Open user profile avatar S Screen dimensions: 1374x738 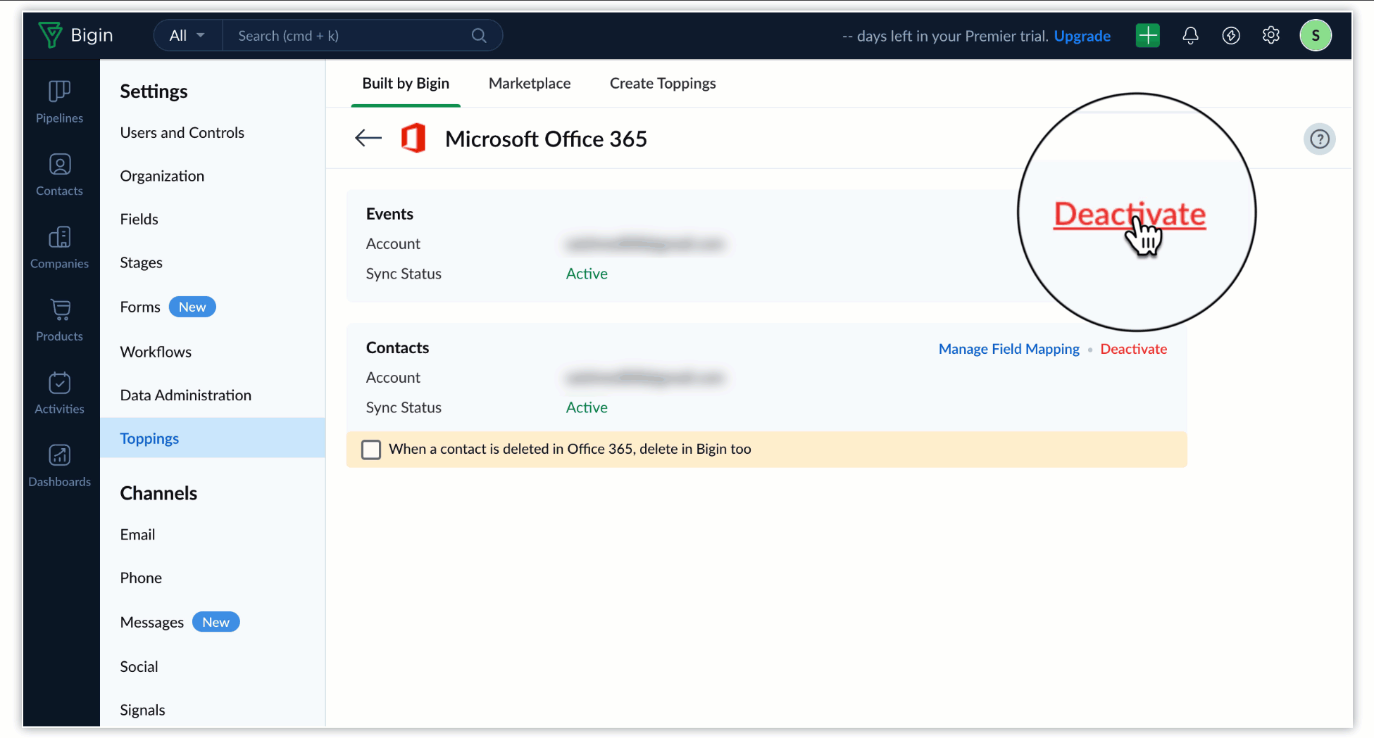click(x=1316, y=35)
